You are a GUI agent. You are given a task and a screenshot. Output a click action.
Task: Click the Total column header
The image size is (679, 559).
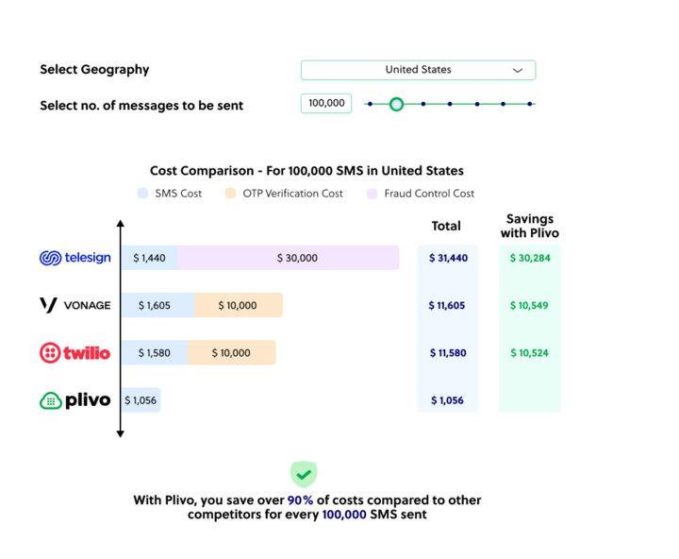pos(446,226)
